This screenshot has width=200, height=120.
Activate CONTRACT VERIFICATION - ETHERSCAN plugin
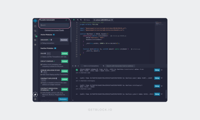(x=65, y=90)
